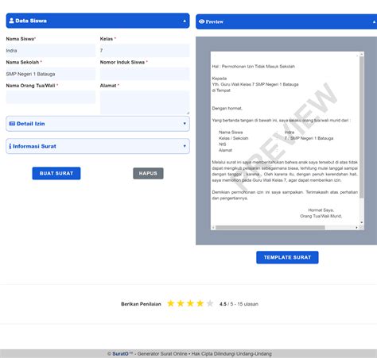Click the card icon beside Detail Izin

12,124
